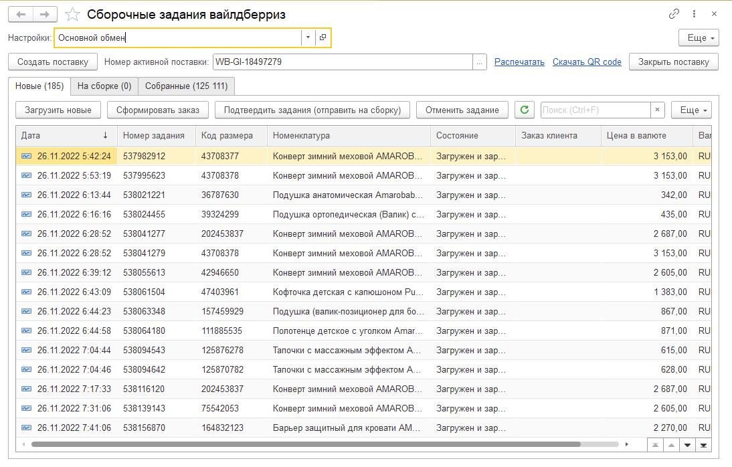Open the top Еще menu
Viewport: 732px width, 467px height.
[699, 38]
